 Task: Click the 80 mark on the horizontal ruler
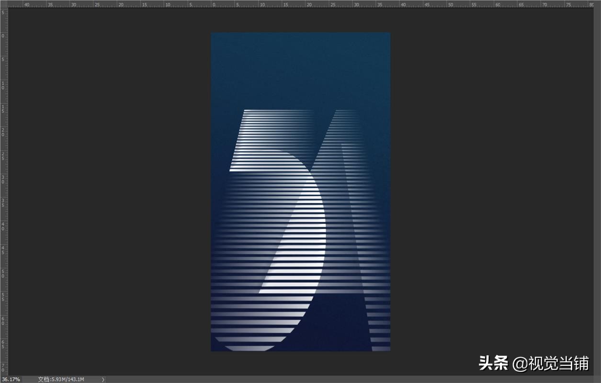pos(591,4)
